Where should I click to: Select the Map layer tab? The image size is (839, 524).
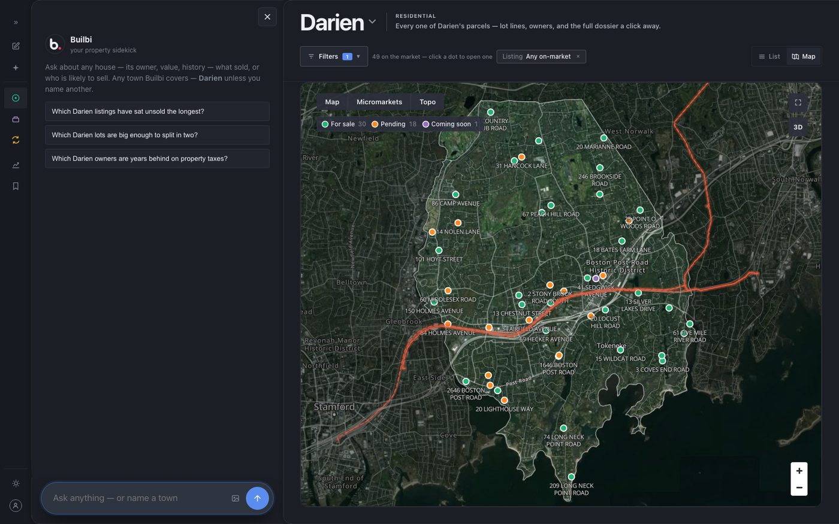point(332,102)
